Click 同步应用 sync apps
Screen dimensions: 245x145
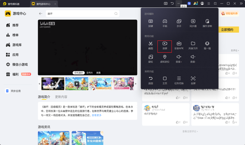pos(13,91)
